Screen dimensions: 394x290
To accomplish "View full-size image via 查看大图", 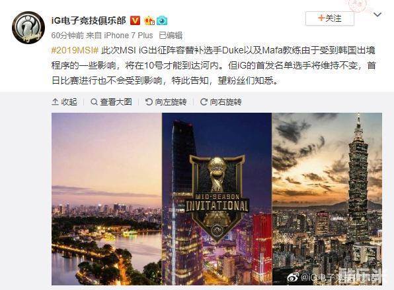I will (111, 102).
